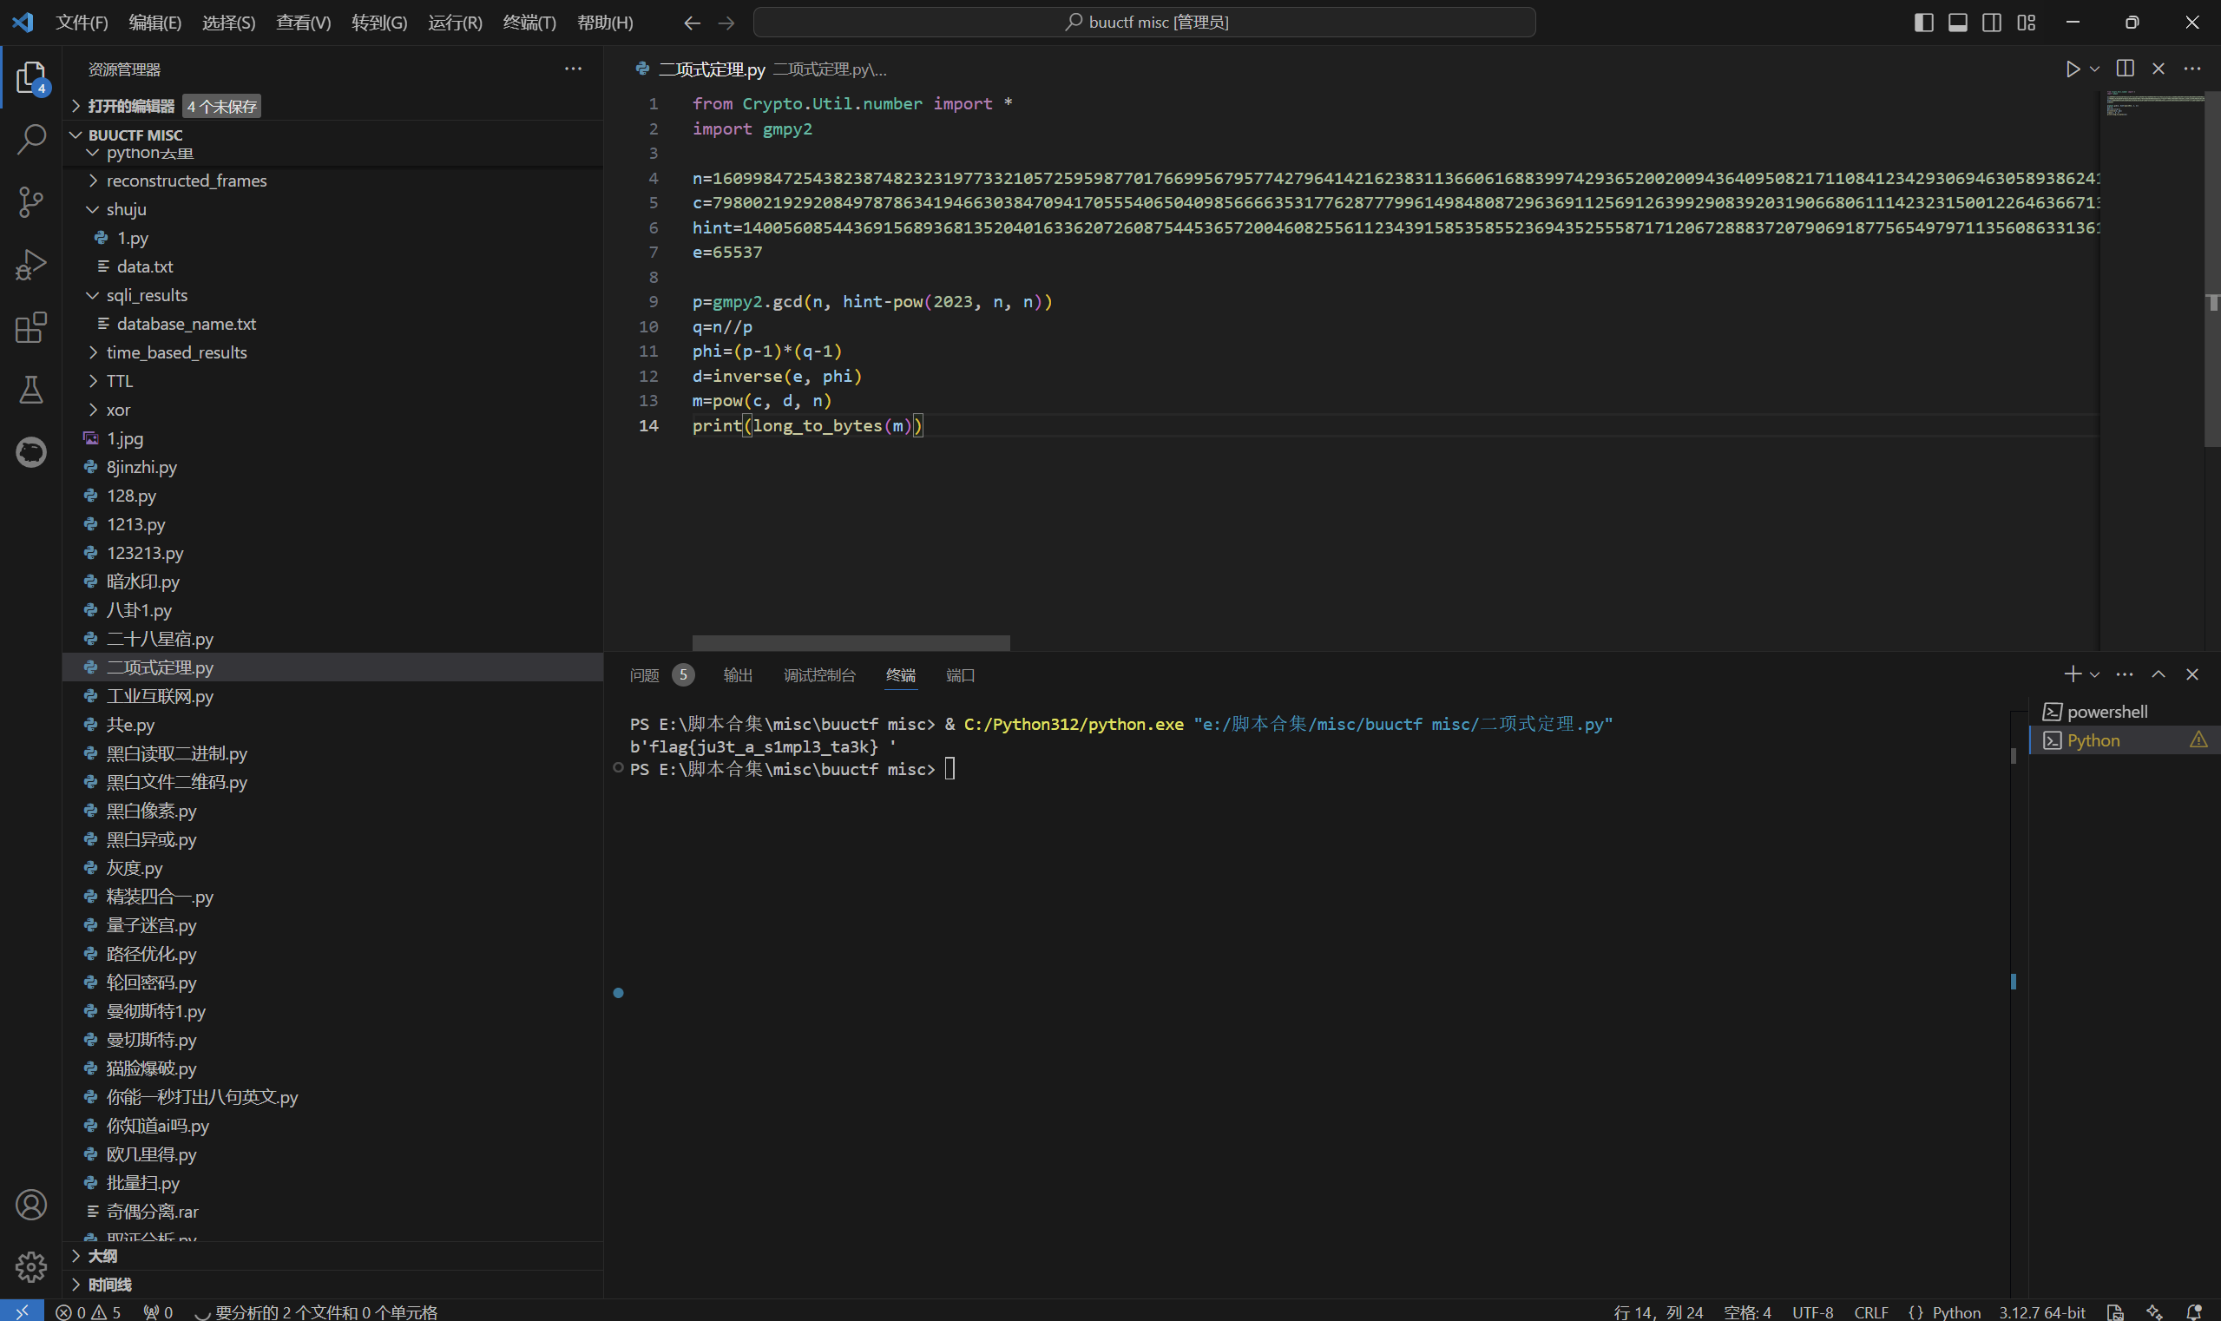Click the command center search box
This screenshot has height=1321, width=2221.
click(1144, 23)
